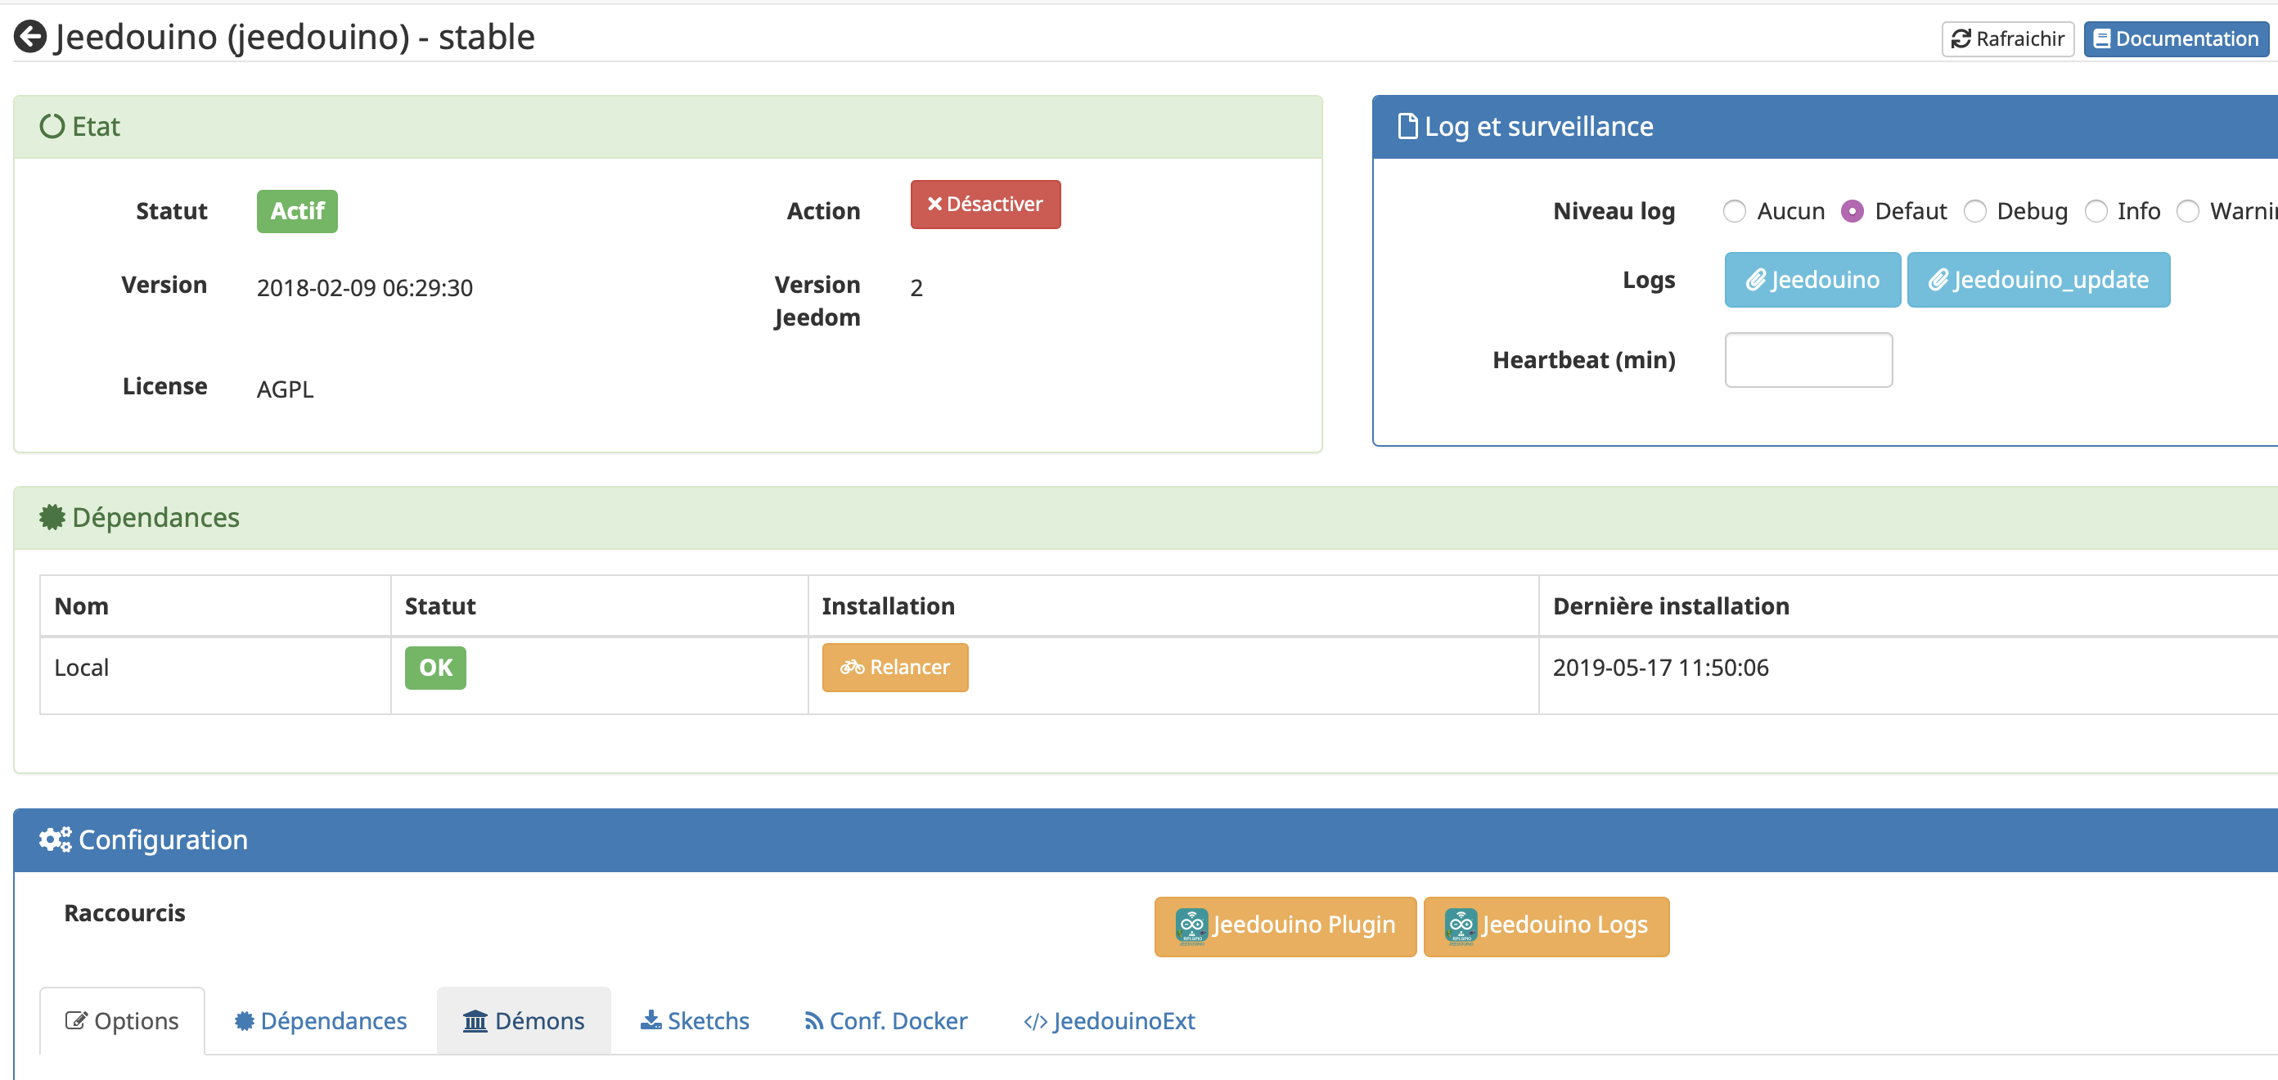Open the Jeedouino Plugin shortcut
The width and height of the screenshot is (2278, 1080).
pos(1285,926)
